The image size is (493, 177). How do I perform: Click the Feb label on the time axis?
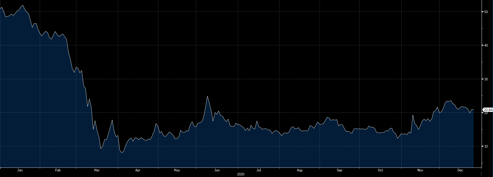[x=58, y=170]
